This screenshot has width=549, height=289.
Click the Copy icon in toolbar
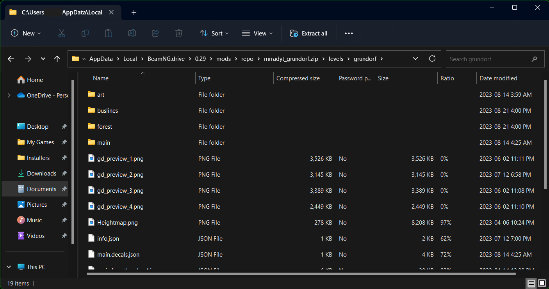(85, 34)
